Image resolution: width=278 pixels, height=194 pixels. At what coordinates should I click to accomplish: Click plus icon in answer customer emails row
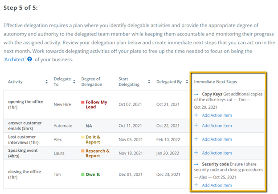tap(196, 125)
